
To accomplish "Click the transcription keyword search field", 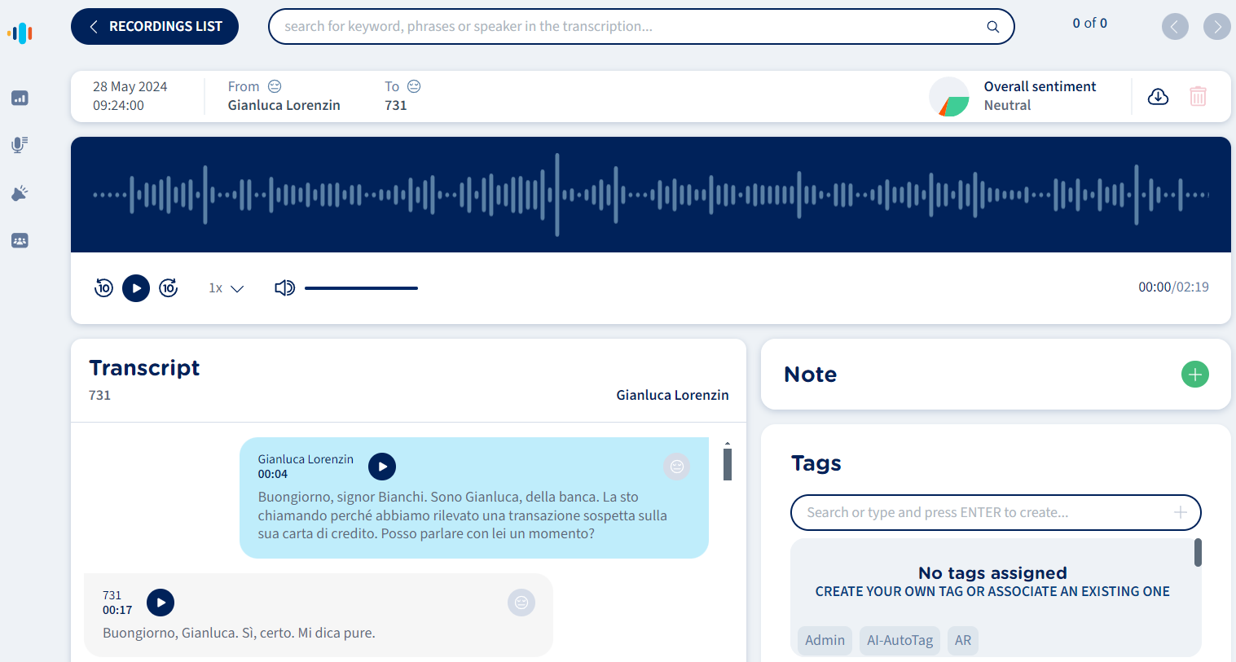I will 627,27.
